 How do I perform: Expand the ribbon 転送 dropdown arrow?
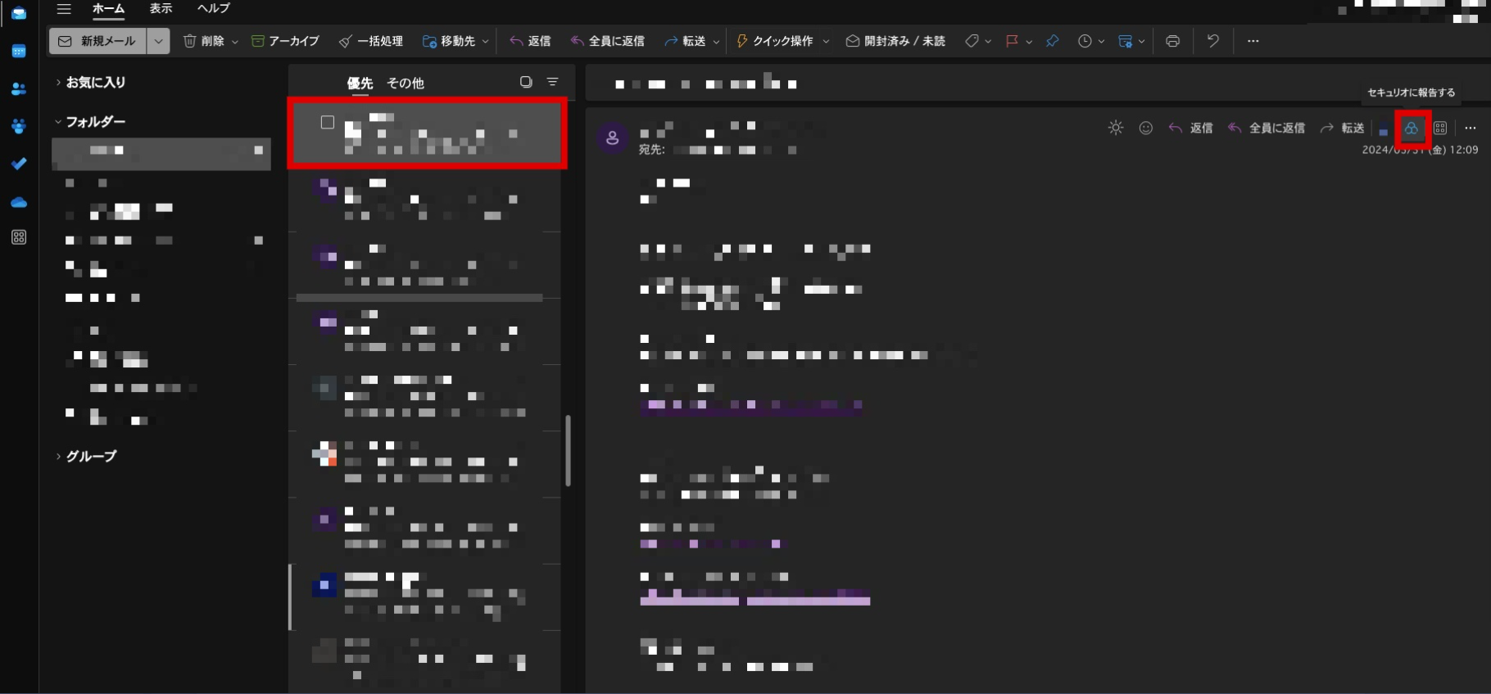pyautogui.click(x=717, y=42)
